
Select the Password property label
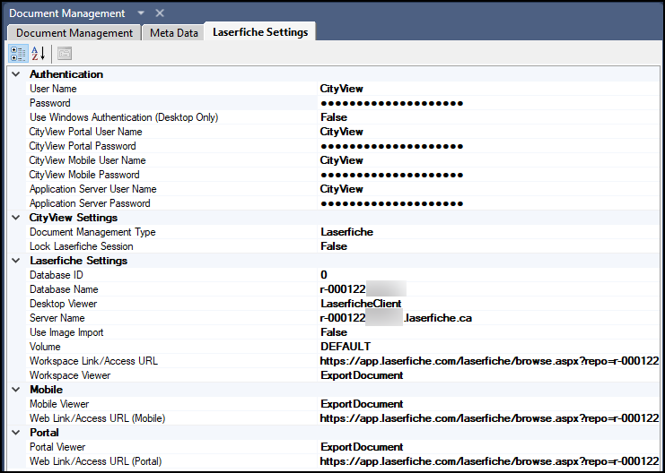[x=50, y=103]
